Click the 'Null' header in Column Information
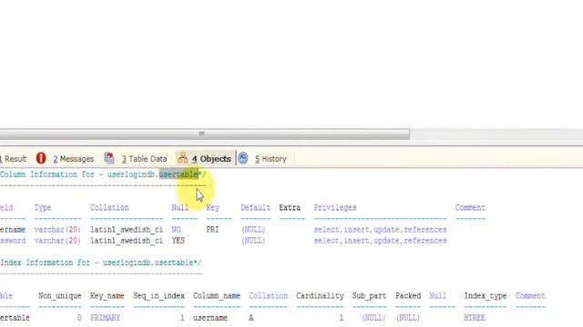The image size is (583, 327). [180, 208]
